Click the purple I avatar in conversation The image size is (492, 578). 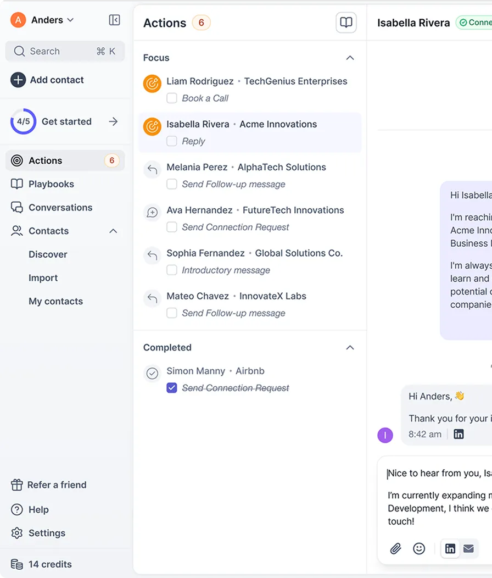(385, 435)
